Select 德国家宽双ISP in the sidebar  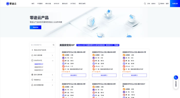[39, 67]
